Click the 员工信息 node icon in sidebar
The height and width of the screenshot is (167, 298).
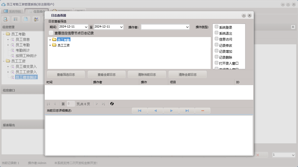[x=12, y=39]
